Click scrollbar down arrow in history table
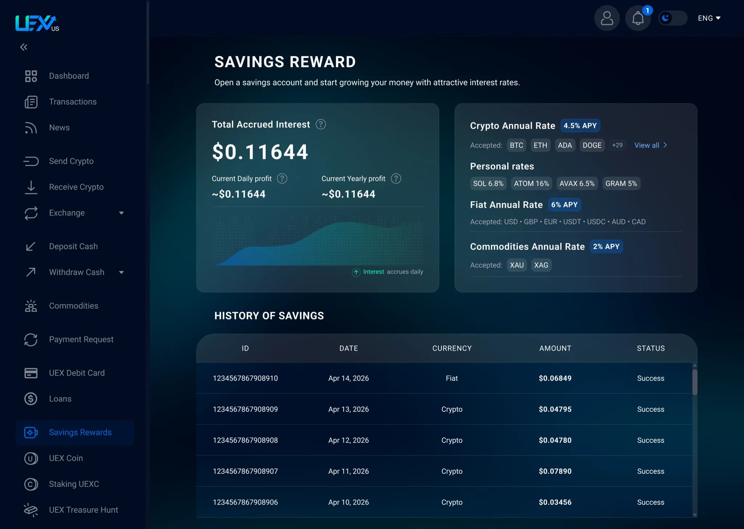744x529 pixels. pos(695,515)
